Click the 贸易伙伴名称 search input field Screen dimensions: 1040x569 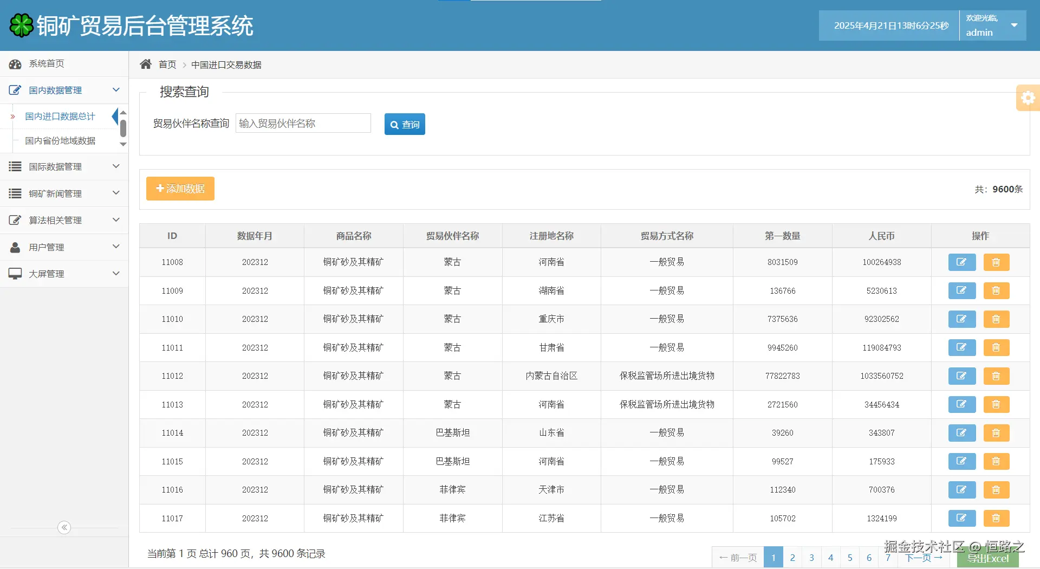tap(303, 123)
